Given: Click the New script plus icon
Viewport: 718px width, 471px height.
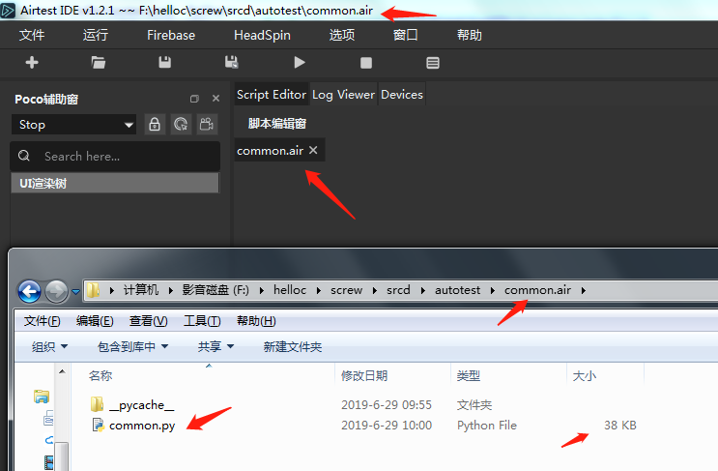Looking at the screenshot, I should click(x=32, y=62).
